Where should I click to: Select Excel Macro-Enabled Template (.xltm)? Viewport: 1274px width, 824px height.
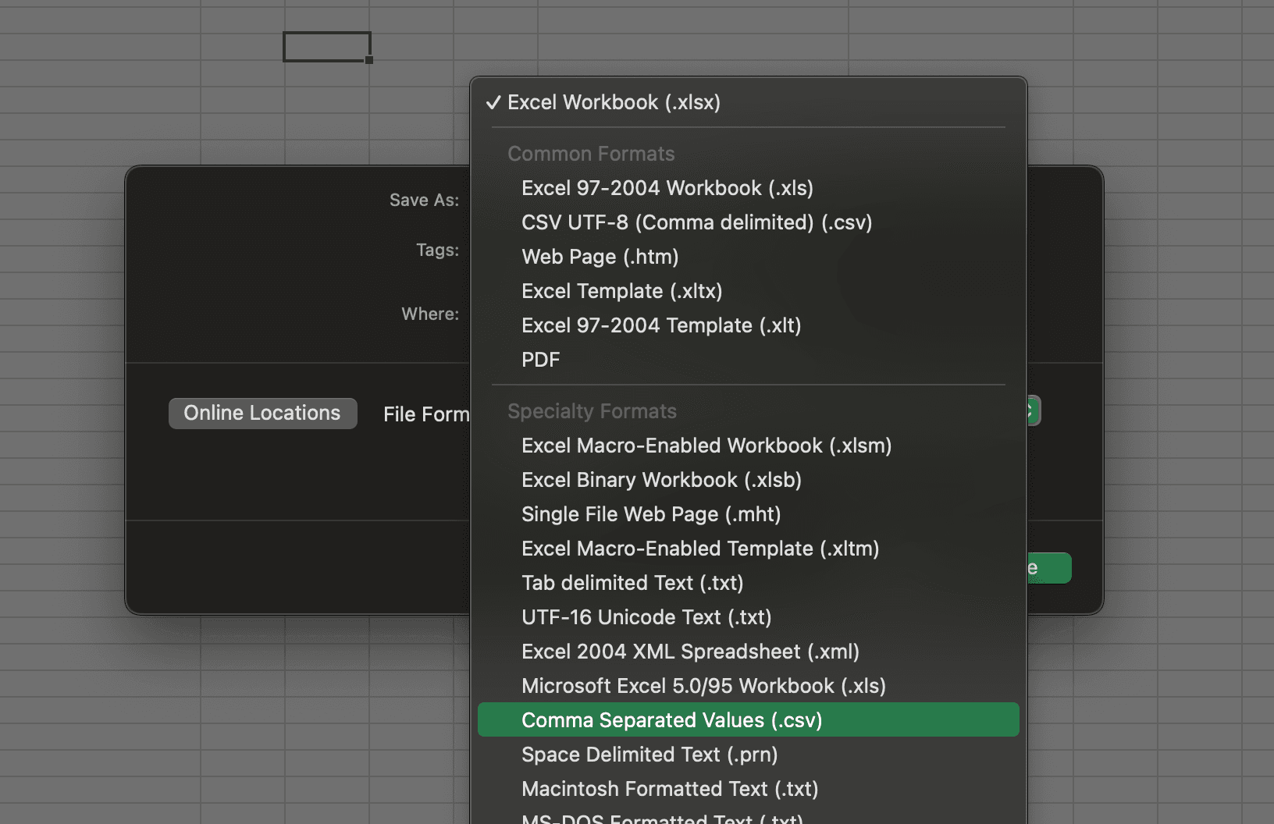[x=748, y=549]
